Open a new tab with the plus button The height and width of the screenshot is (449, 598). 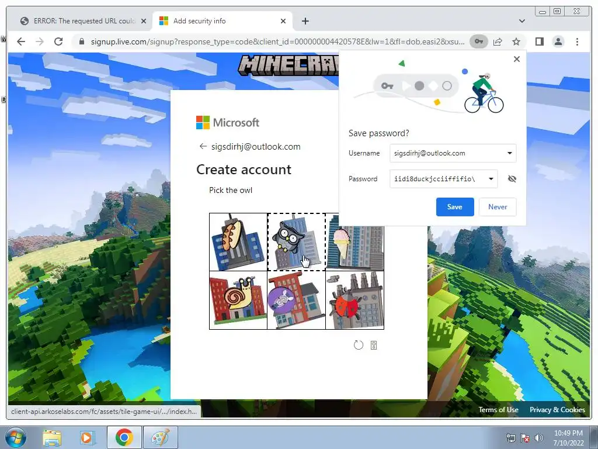point(305,21)
